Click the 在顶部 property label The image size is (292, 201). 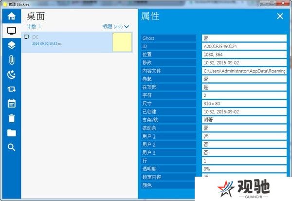168,87
